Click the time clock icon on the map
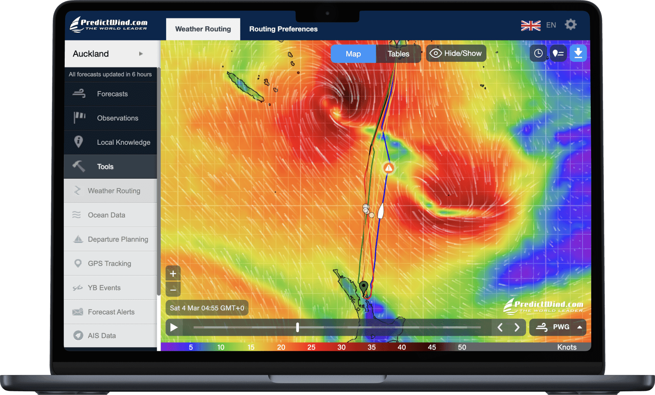655x395 pixels. click(x=538, y=53)
